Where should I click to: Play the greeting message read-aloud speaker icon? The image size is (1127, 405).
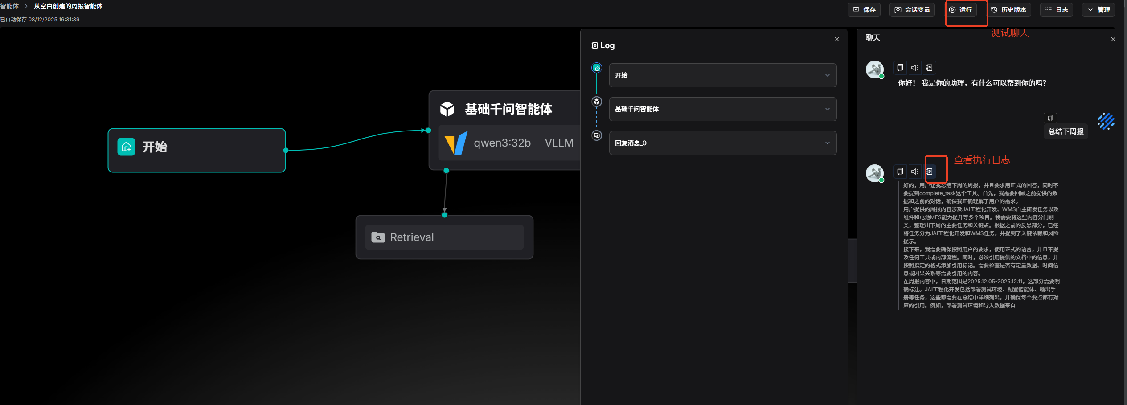[915, 68]
